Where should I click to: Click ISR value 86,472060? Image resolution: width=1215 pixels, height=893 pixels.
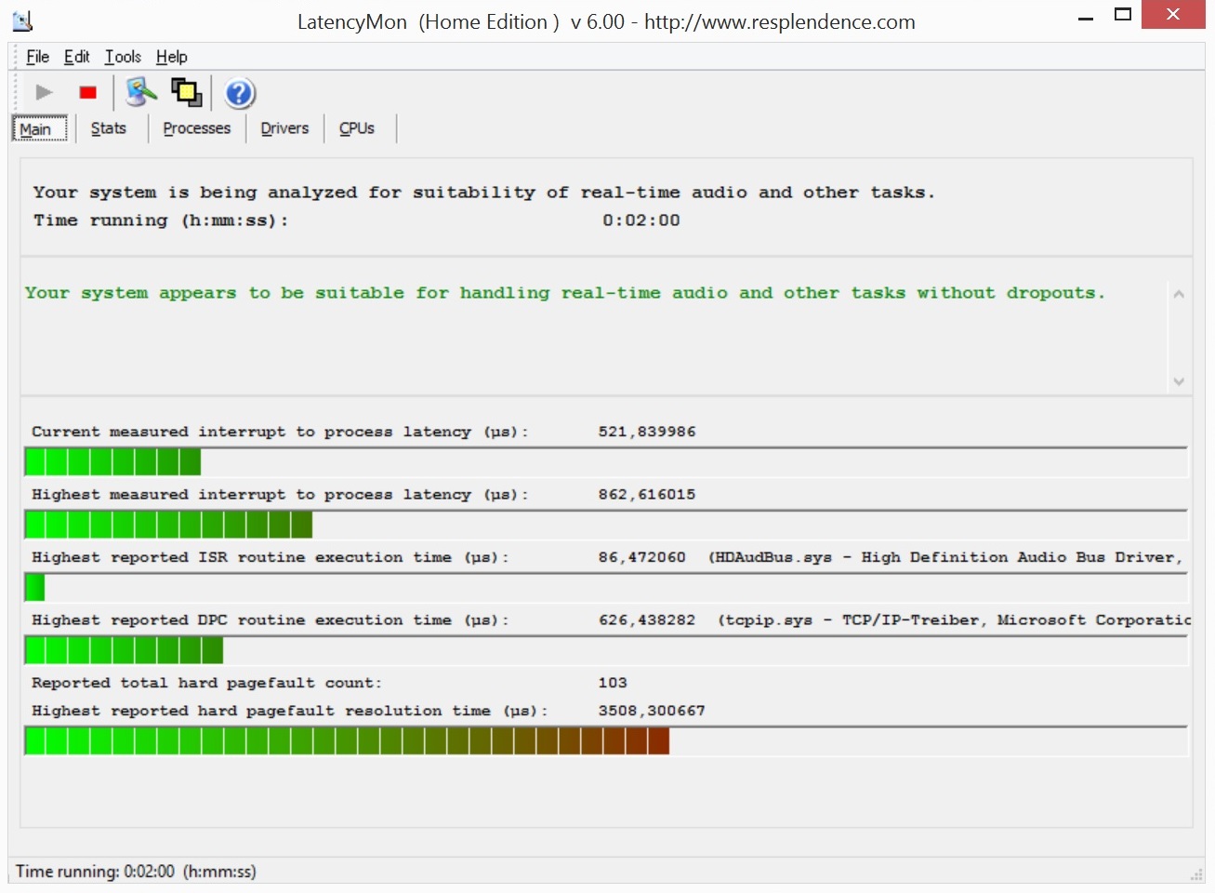642,557
